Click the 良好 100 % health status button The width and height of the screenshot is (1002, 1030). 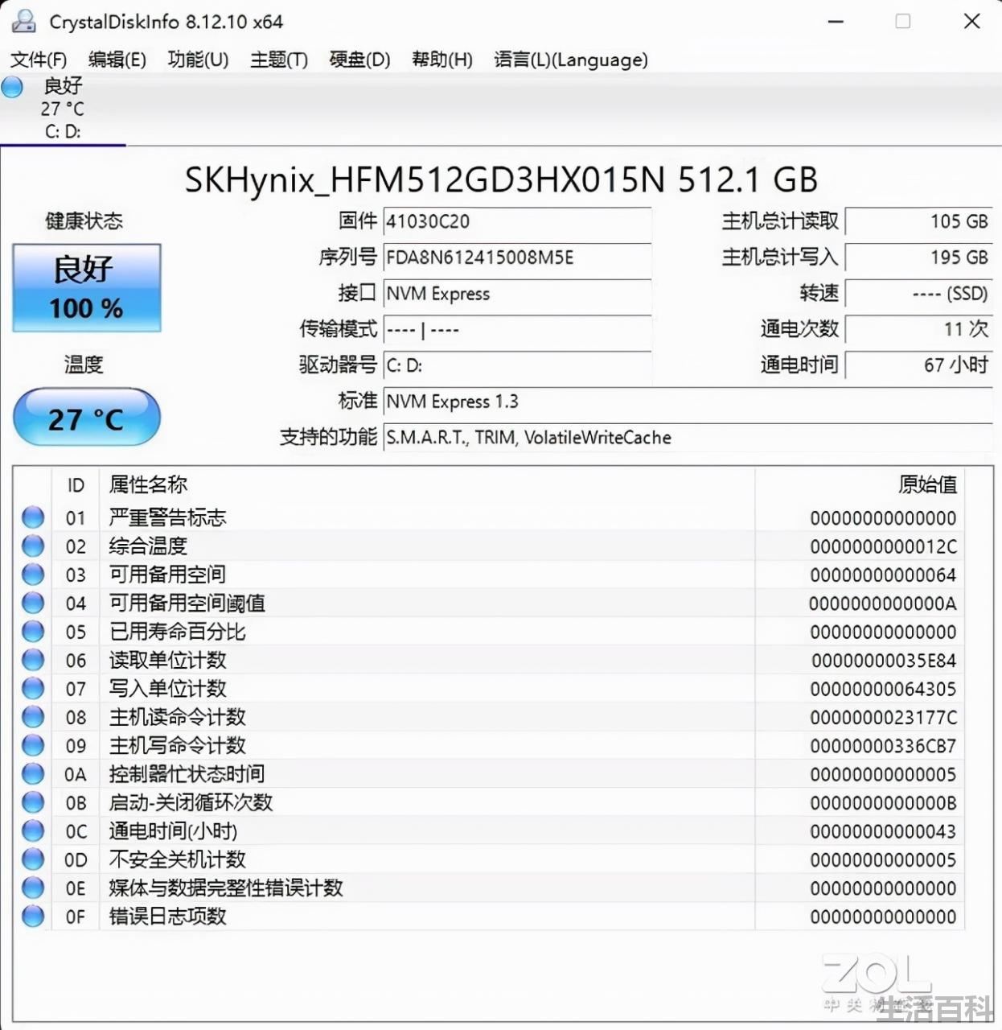point(87,288)
